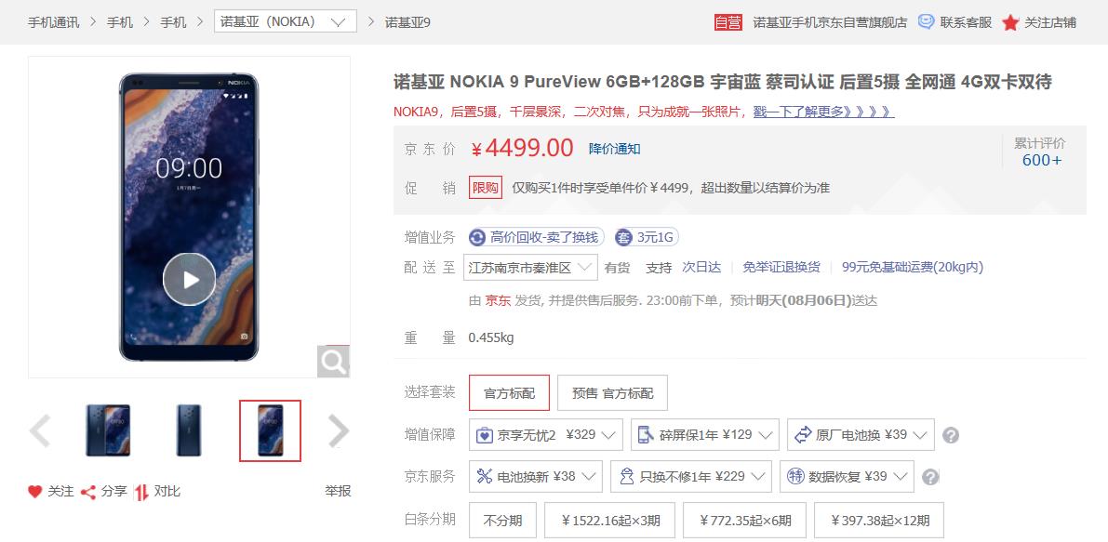Viewport: 1108px width, 542px height.
Task: Click 次日达 delivery link
Action: [701, 268]
